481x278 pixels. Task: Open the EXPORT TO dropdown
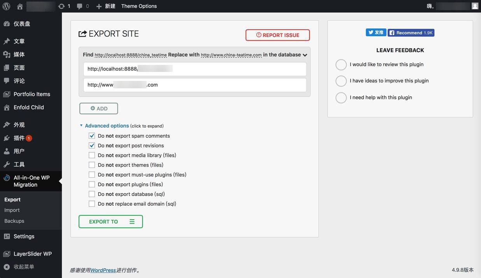point(111,222)
